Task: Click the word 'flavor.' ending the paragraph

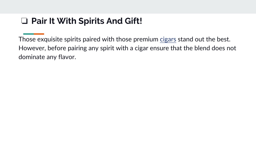Action: 67,57
